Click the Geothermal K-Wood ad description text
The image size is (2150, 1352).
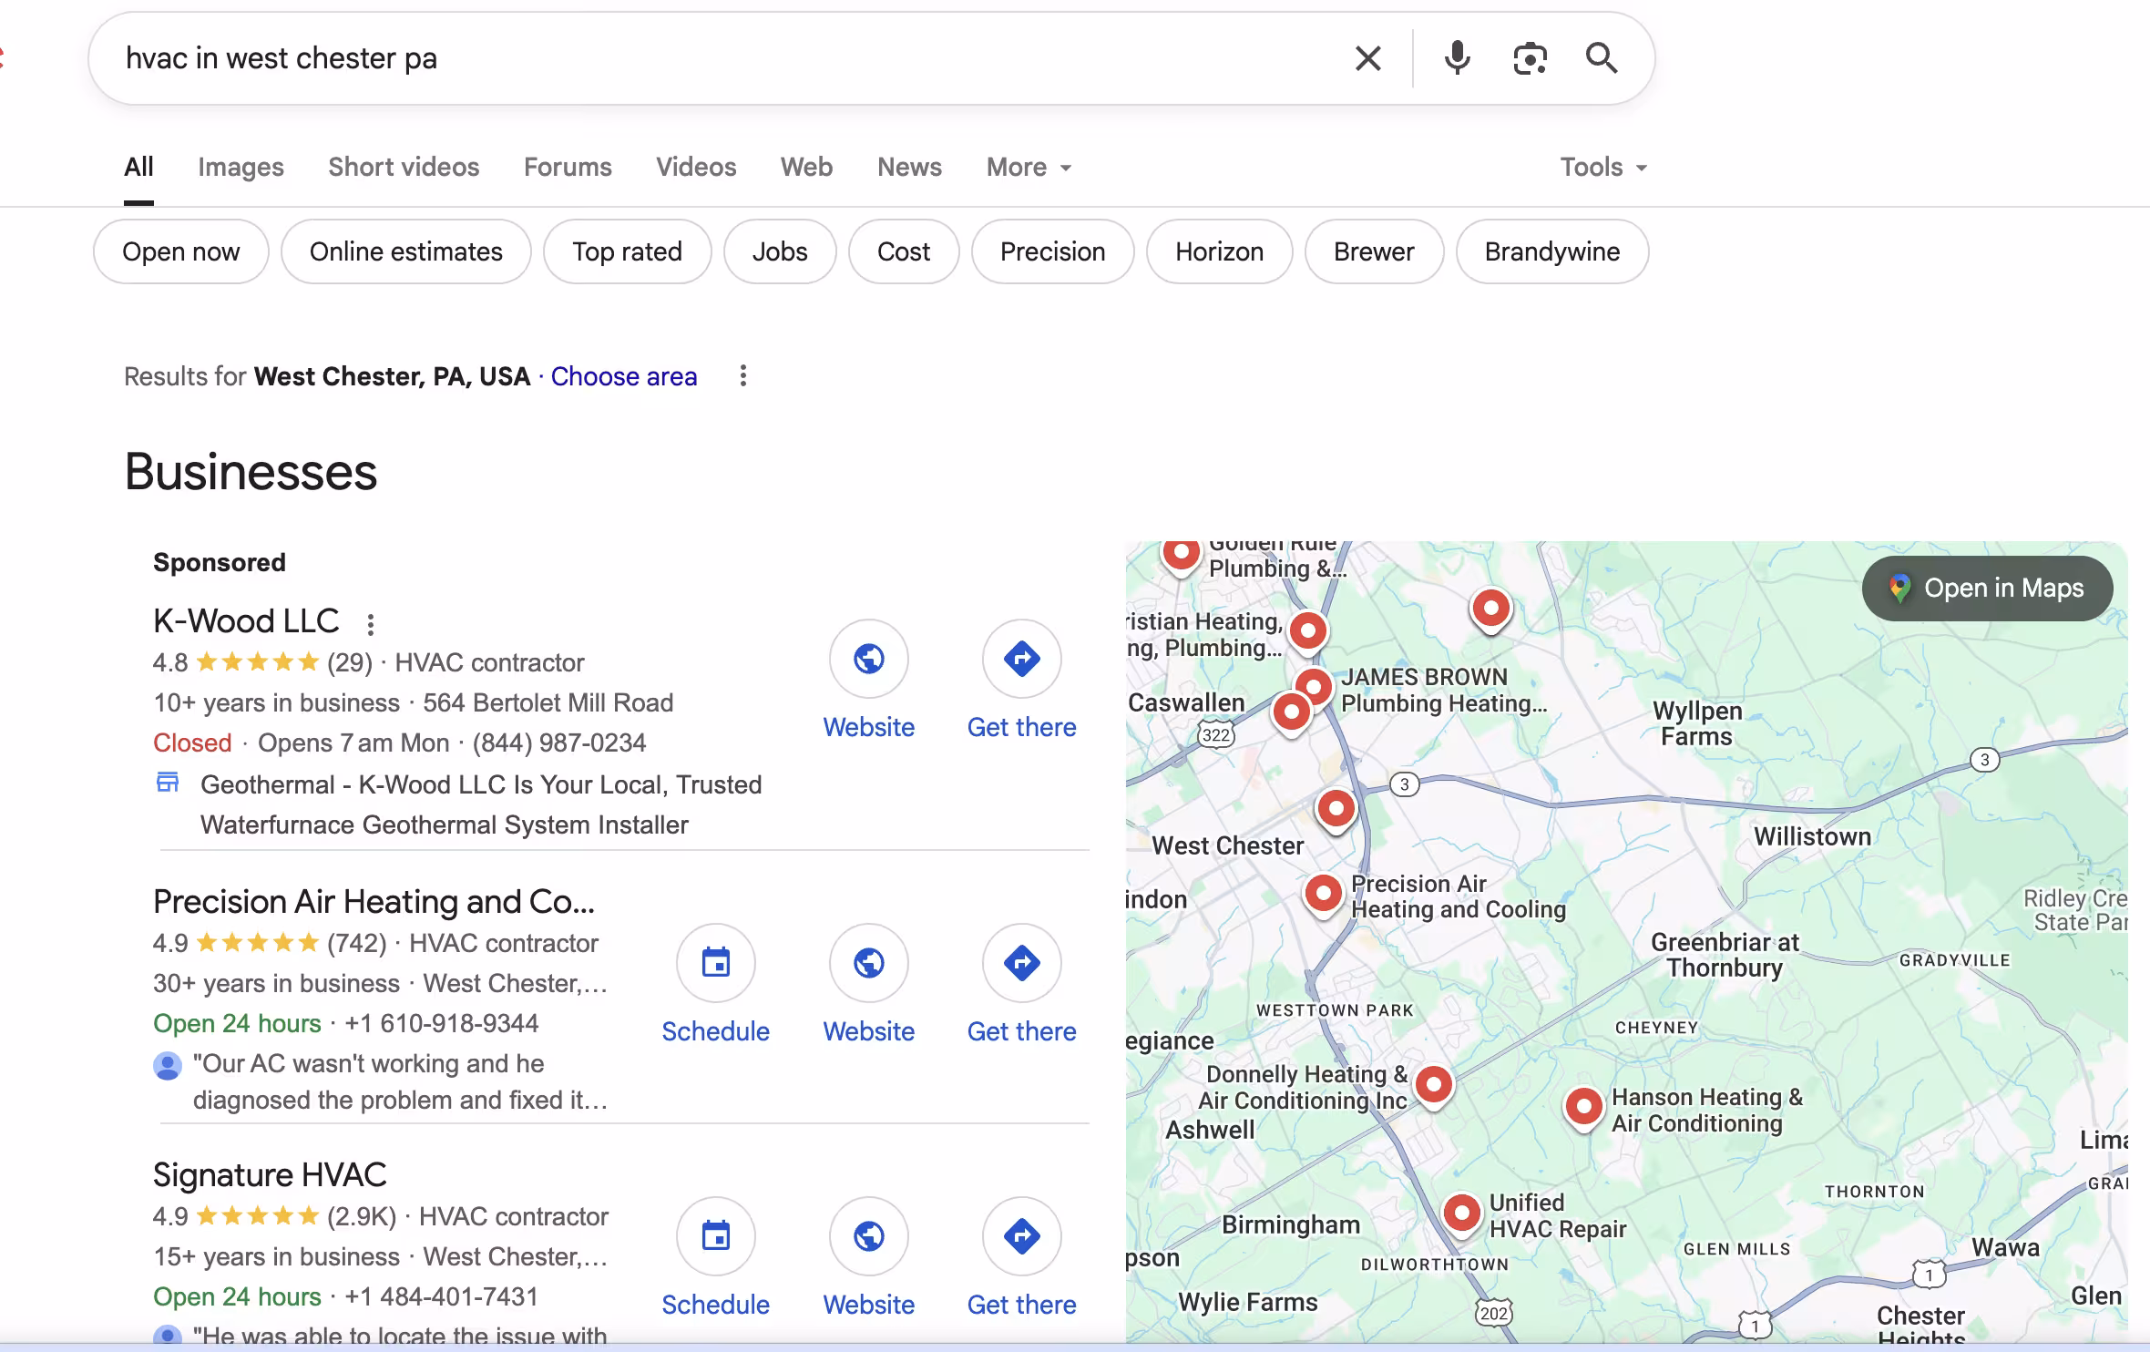(481, 804)
